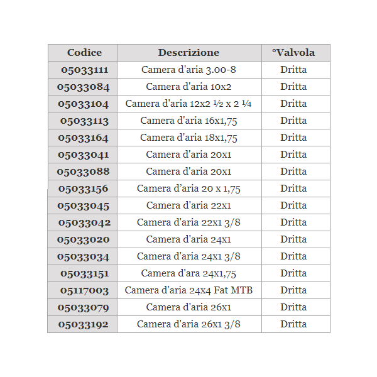This screenshot has width=377, height=377.
Task: Click the Camera d'aria 24x1 3/8 description
Action: [x=188, y=256]
